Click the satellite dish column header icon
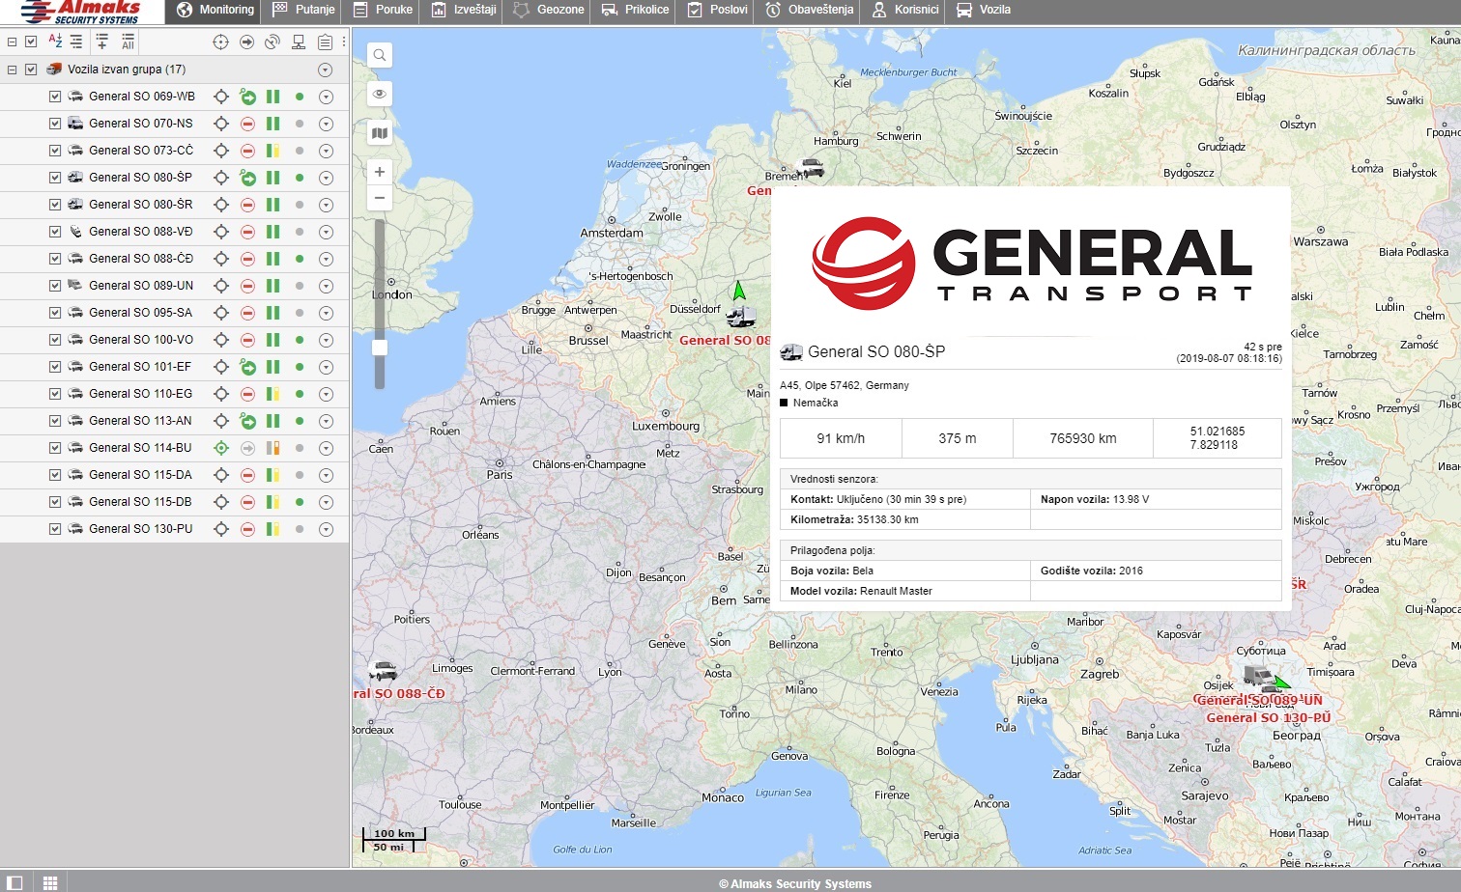 tap(272, 42)
